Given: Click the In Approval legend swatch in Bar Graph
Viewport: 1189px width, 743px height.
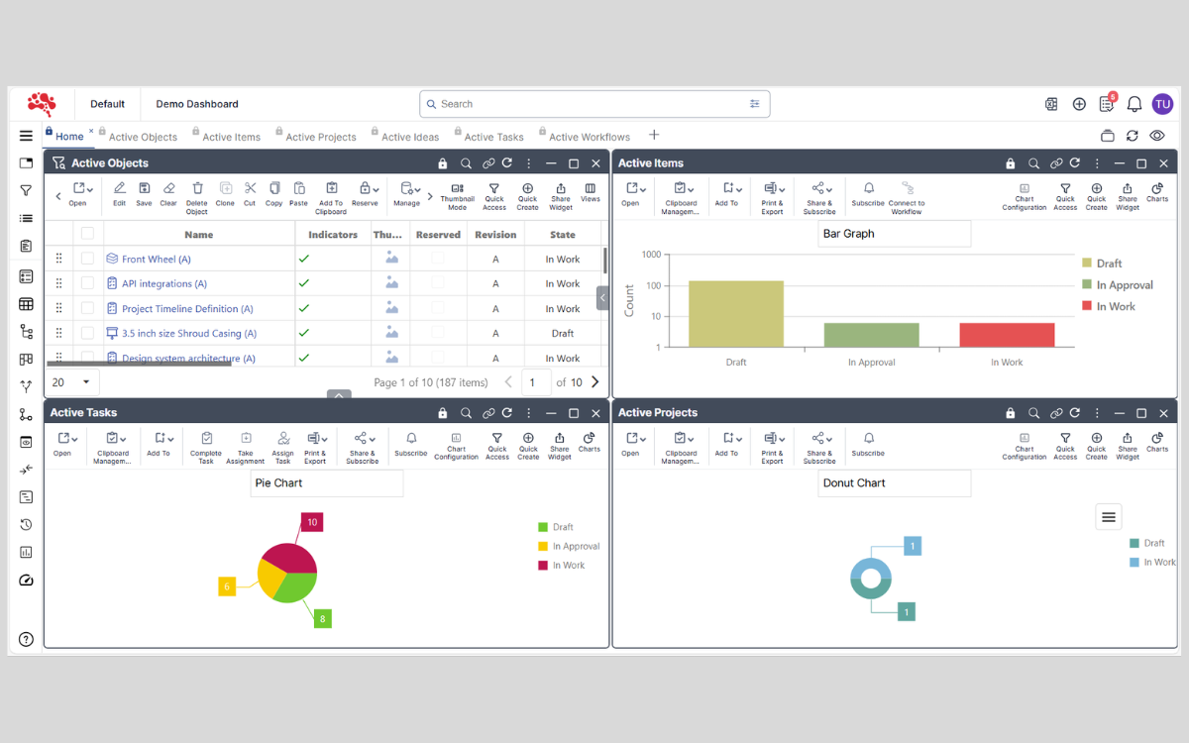Looking at the screenshot, I should [x=1087, y=285].
